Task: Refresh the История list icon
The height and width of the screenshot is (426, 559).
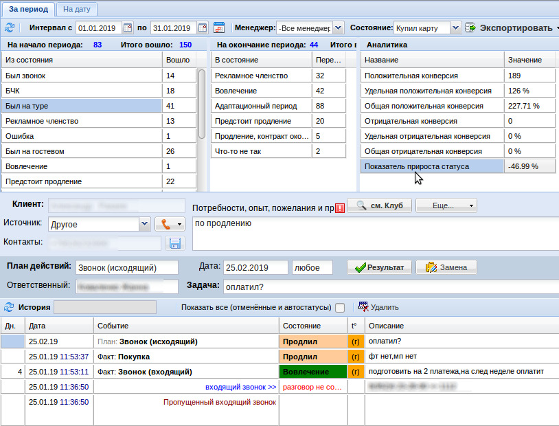Action: (x=9, y=307)
